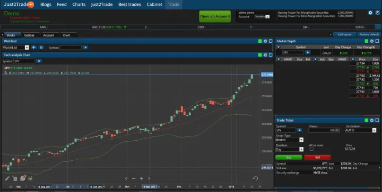Click the power logout icon

(377, 13)
